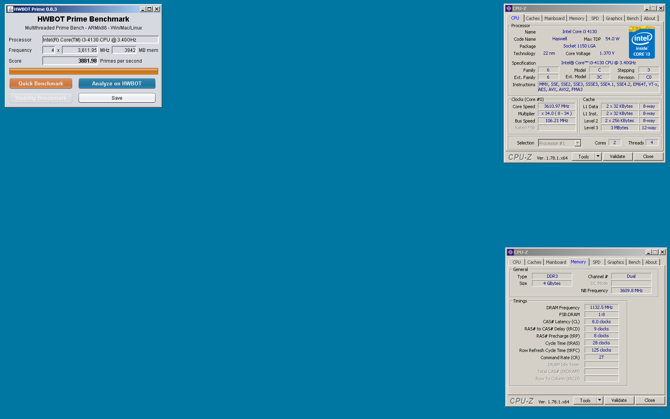Open Bench tab in top CPU-Z

[x=633, y=18]
